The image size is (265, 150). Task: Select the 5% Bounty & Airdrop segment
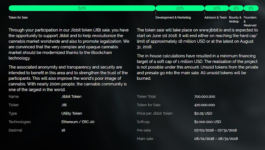point(236,8)
